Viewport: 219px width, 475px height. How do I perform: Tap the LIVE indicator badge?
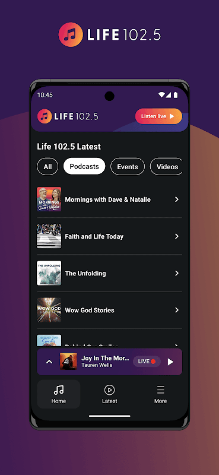(147, 362)
